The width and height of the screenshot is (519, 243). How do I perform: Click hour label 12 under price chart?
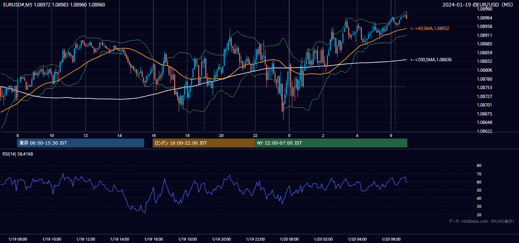(85, 135)
